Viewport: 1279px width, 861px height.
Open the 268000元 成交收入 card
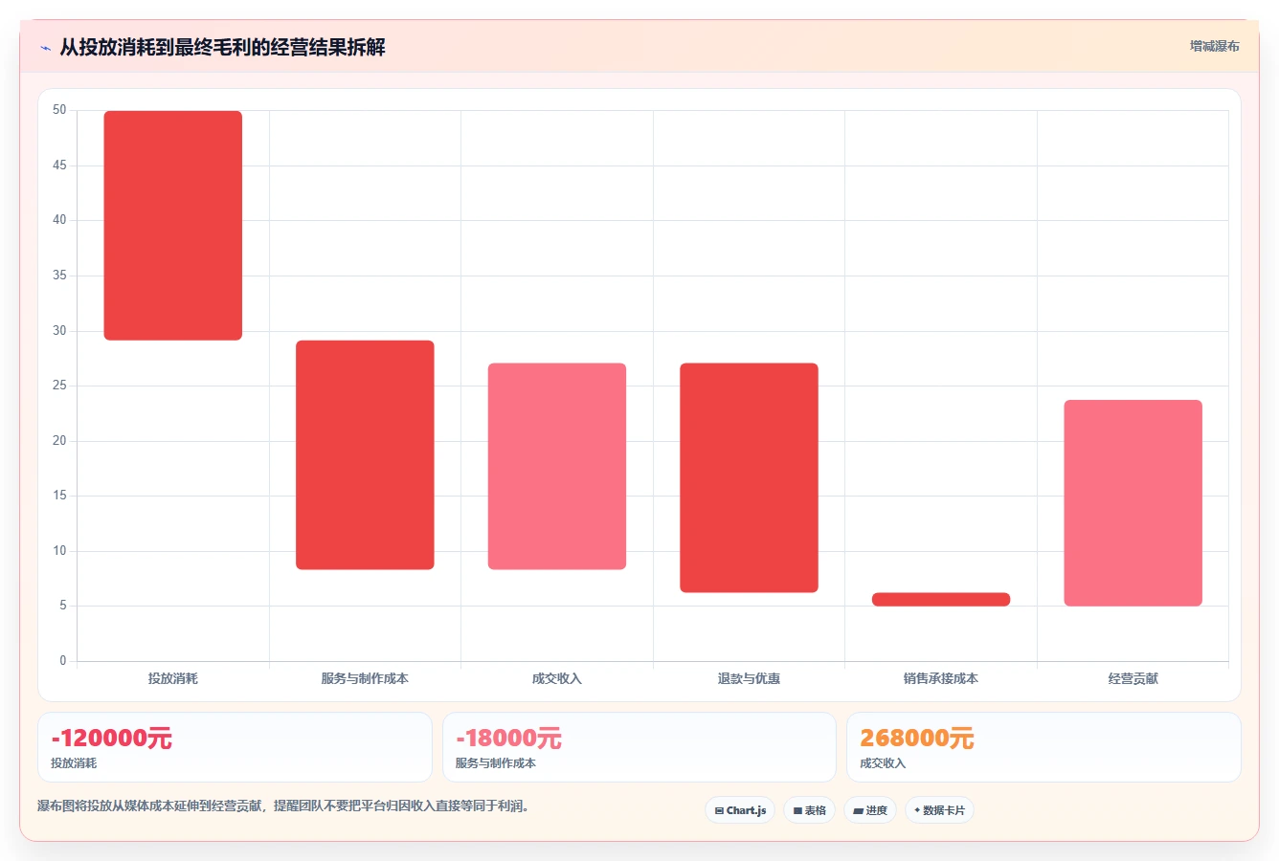pyautogui.click(x=1043, y=747)
